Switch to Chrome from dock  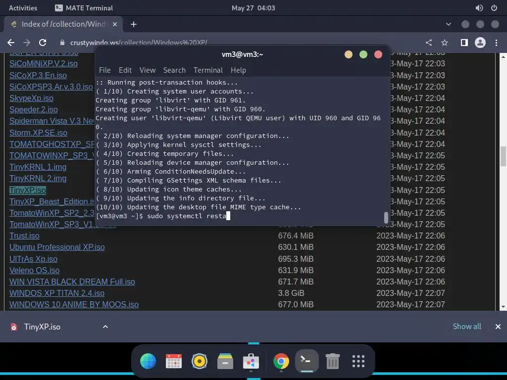[281, 361]
